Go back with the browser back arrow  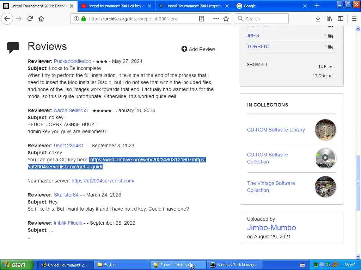coord(7,19)
